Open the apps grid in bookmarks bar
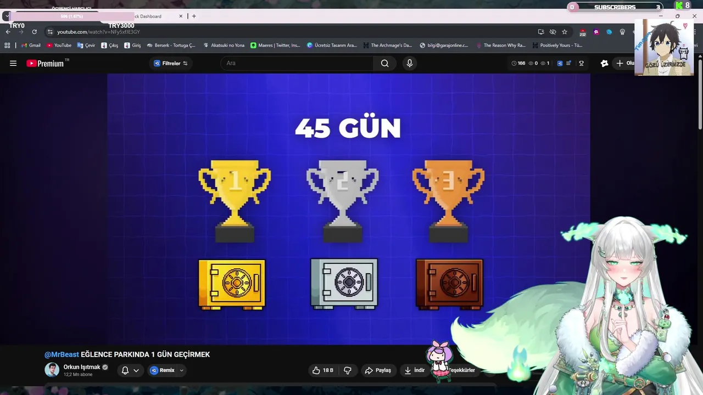Image resolution: width=703 pixels, height=395 pixels. (7, 46)
